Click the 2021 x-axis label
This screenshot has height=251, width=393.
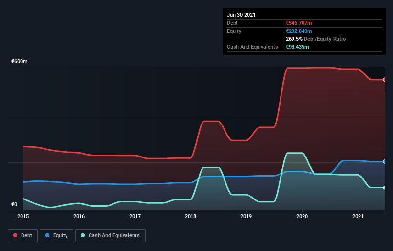click(x=358, y=216)
